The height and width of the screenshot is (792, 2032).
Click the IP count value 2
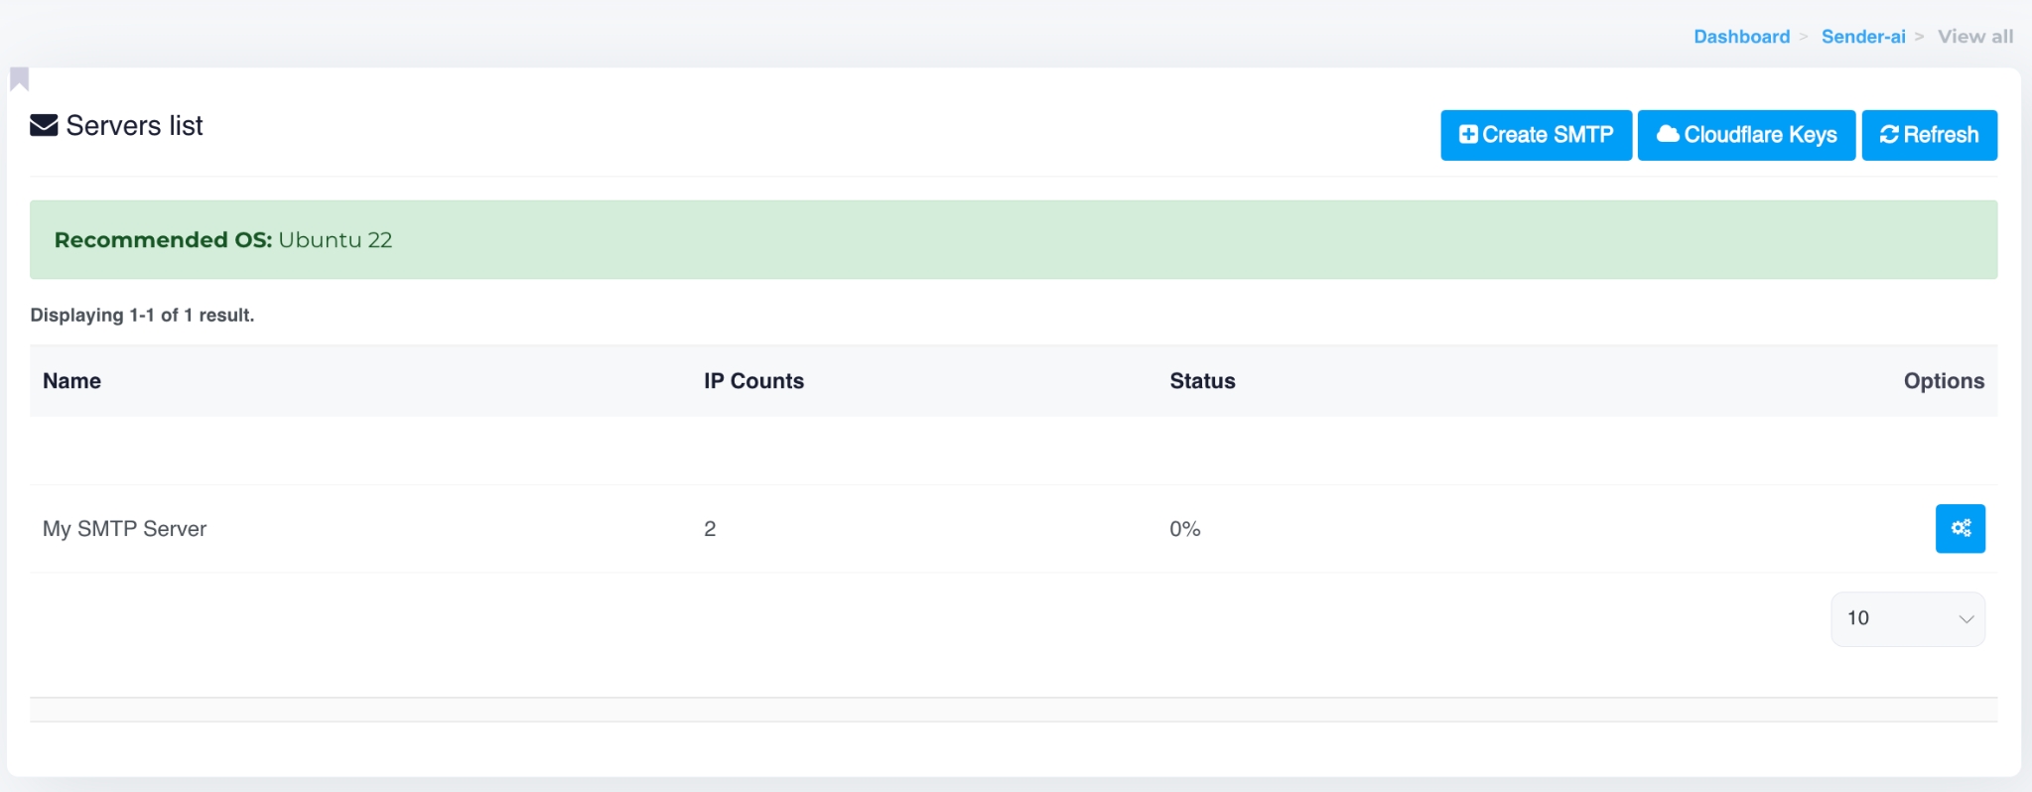click(x=710, y=529)
